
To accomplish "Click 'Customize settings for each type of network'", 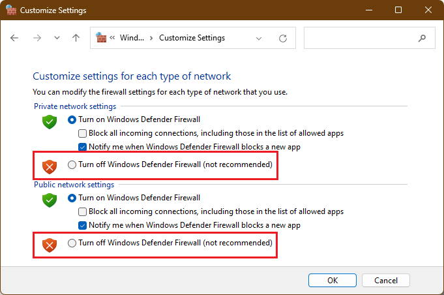I will 132,76.
